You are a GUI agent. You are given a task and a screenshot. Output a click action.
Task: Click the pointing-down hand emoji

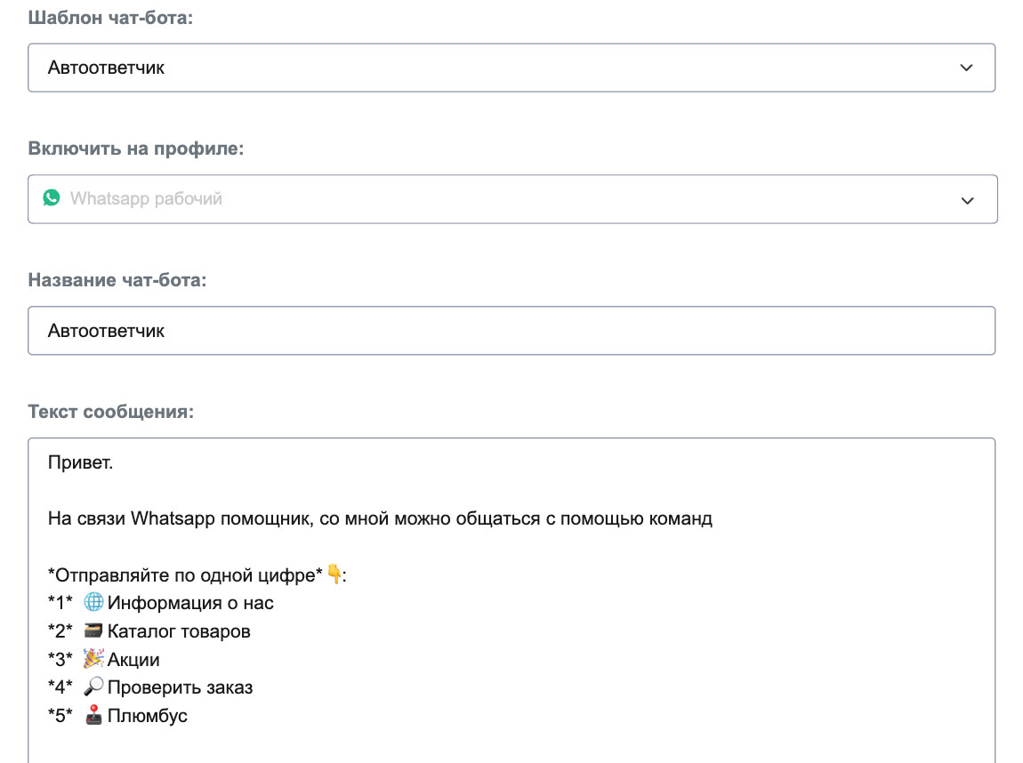[x=334, y=574]
